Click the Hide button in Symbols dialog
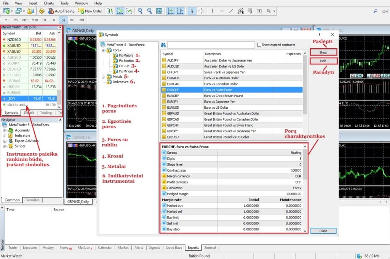Viewport: 390px width, 259px height. click(x=323, y=61)
